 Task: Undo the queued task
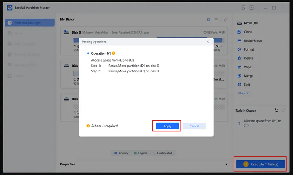[x=277, y=110]
